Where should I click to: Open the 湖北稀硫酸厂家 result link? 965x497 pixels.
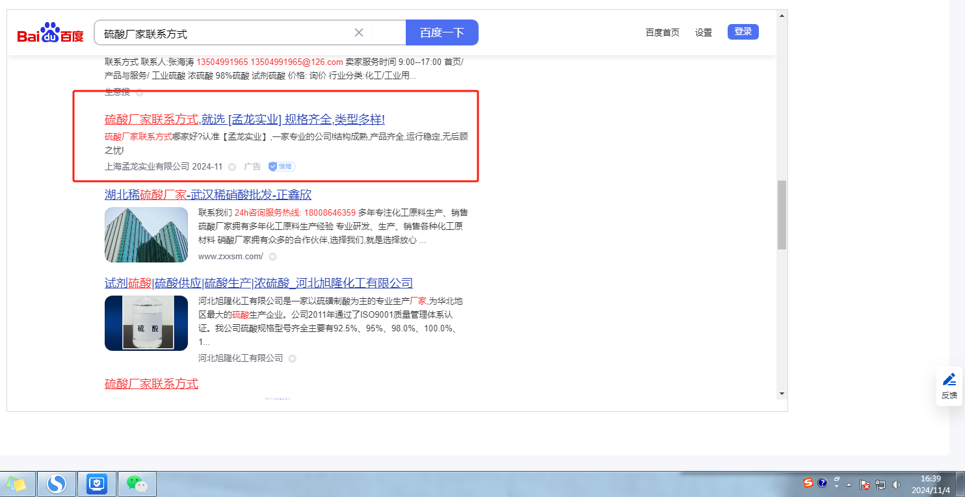click(208, 194)
